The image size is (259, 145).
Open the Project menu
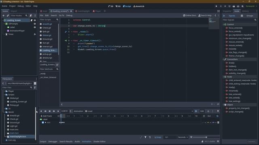[12, 6]
